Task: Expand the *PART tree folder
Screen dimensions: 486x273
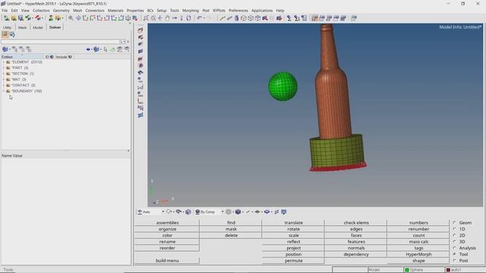Action: tap(3, 67)
